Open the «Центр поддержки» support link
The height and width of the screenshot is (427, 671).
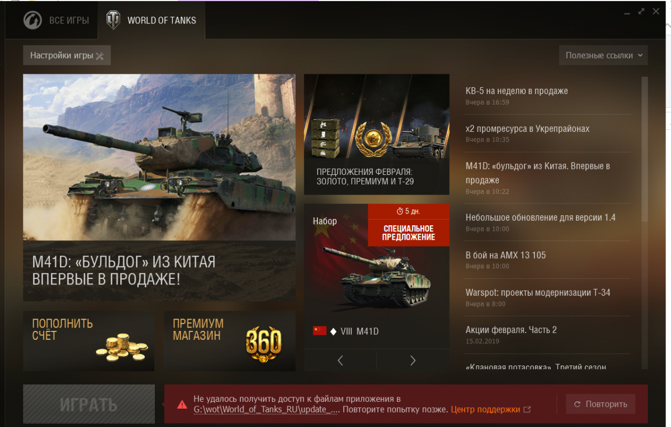pos(485,410)
